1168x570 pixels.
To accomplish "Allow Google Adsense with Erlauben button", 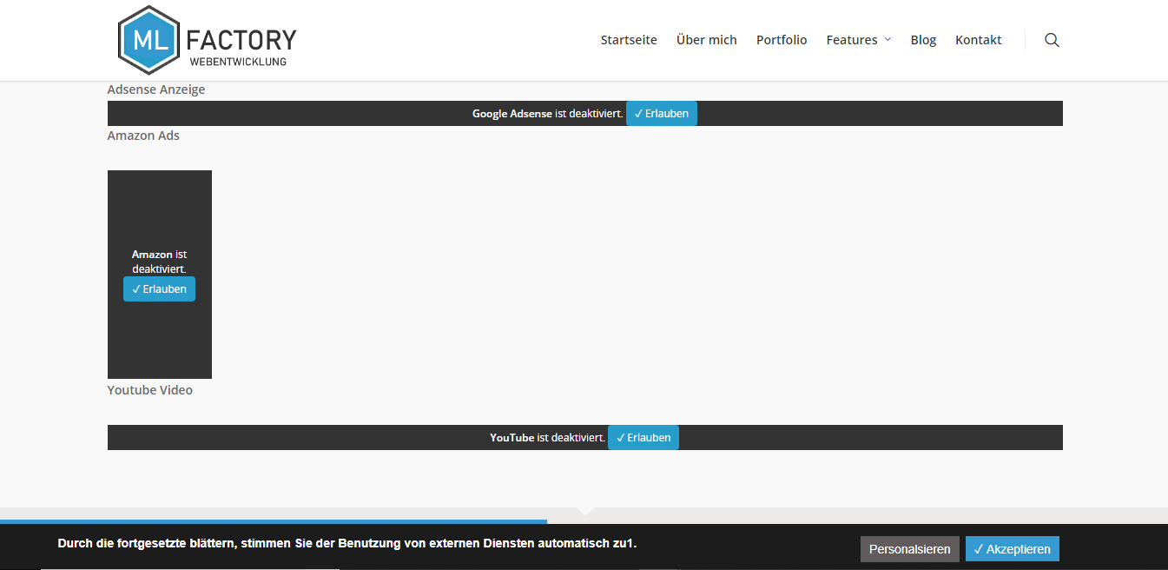I will [x=661, y=114].
